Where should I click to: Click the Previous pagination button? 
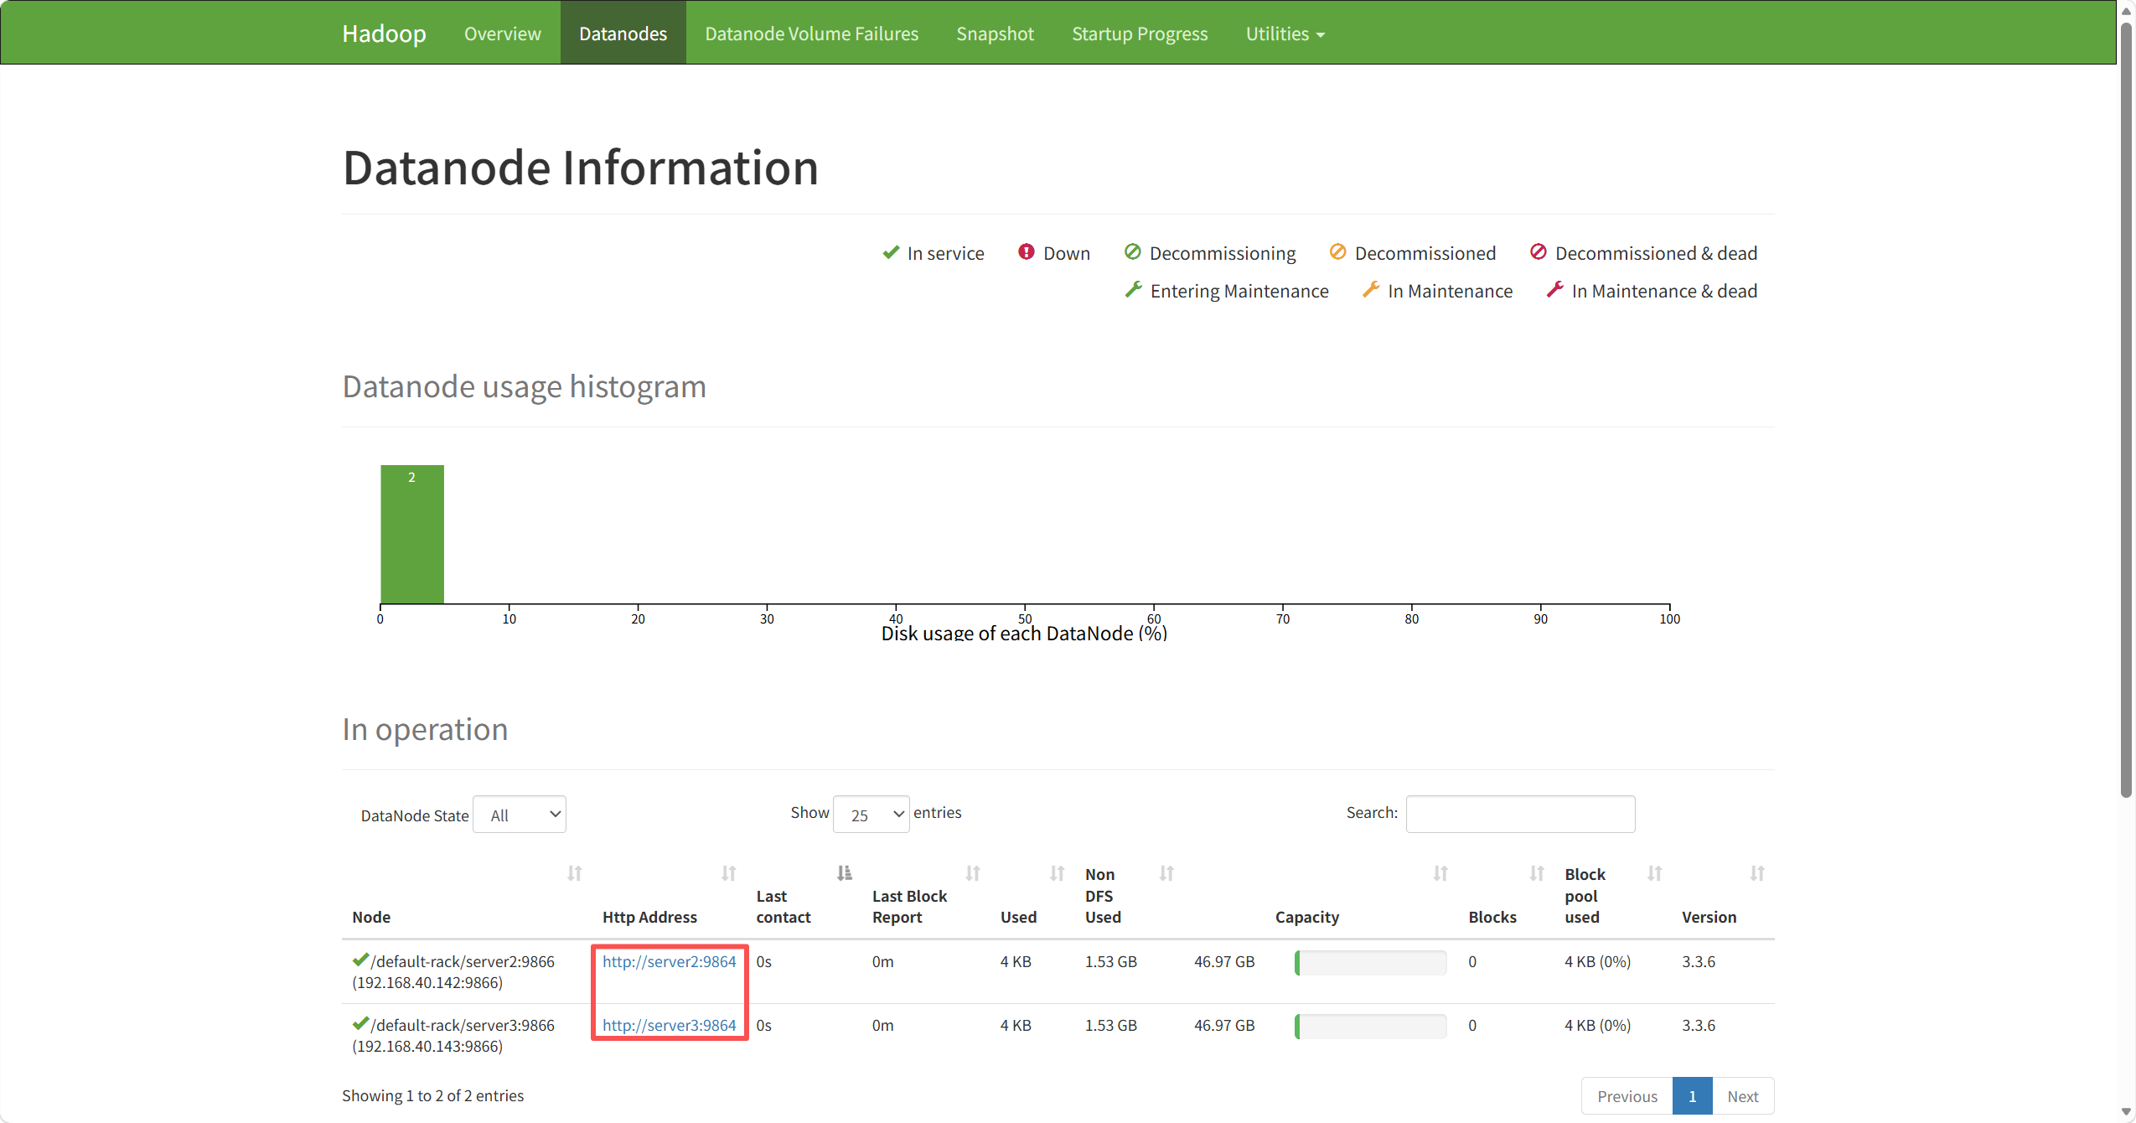pos(1627,1096)
